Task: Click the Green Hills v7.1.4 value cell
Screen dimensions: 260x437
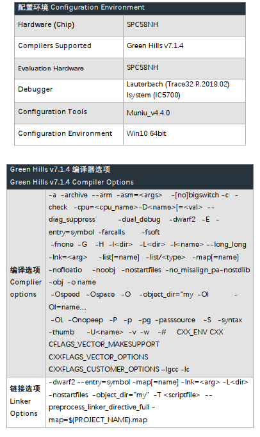Action: (x=184, y=47)
